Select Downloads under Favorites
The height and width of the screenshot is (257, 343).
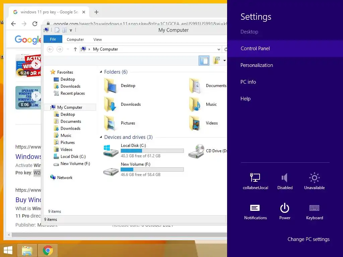tap(67, 86)
